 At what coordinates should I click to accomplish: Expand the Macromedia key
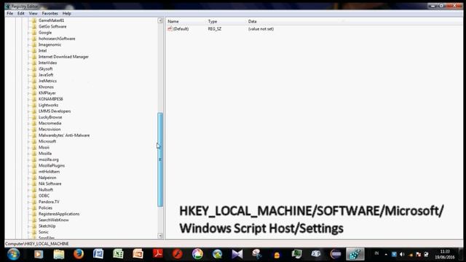coord(29,123)
